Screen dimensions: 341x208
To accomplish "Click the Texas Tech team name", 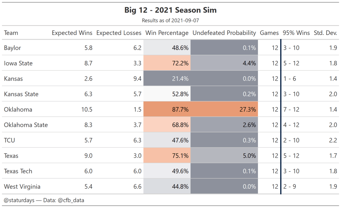I will tap(18, 171).
